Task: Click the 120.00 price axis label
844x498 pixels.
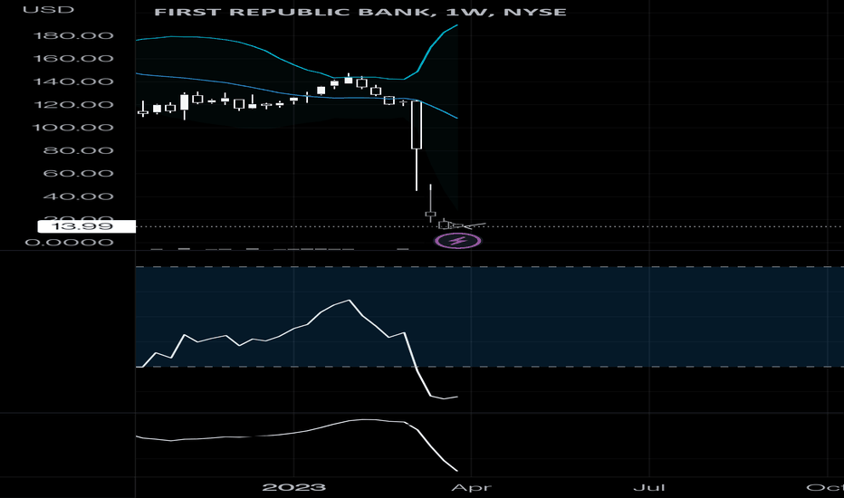Action: point(73,105)
